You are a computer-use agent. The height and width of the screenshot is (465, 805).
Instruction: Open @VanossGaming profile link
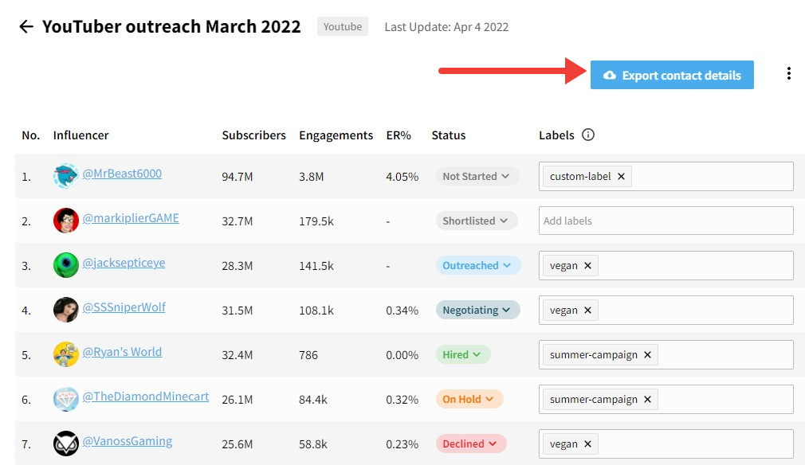(x=128, y=441)
